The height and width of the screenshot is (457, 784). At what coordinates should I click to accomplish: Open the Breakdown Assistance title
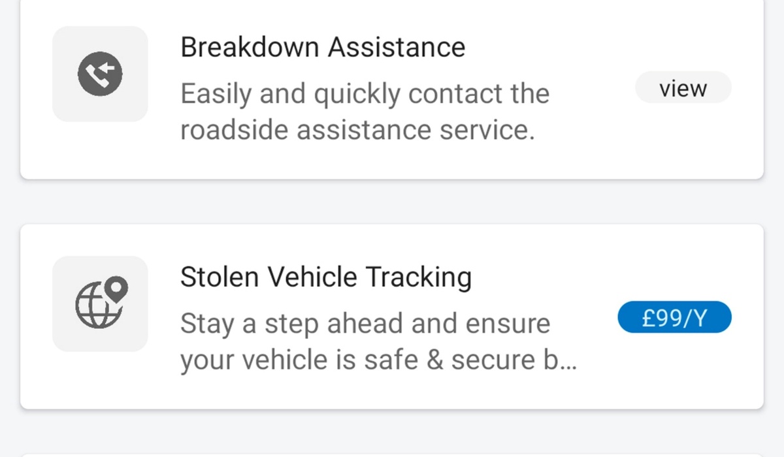click(x=323, y=48)
